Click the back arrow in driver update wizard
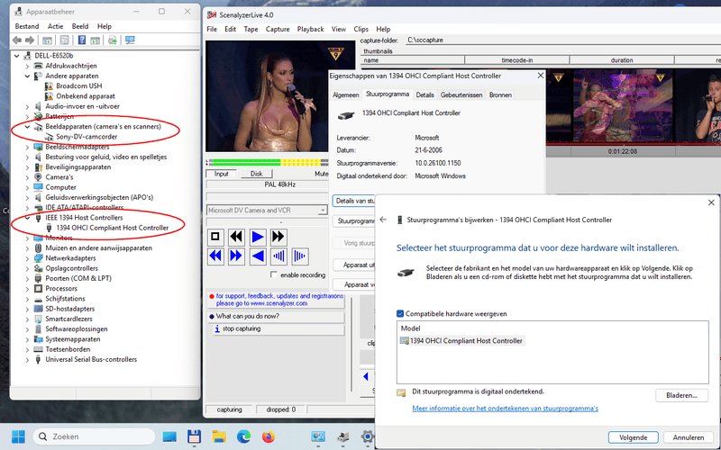Viewport: 721px width, 450px height. (x=383, y=220)
